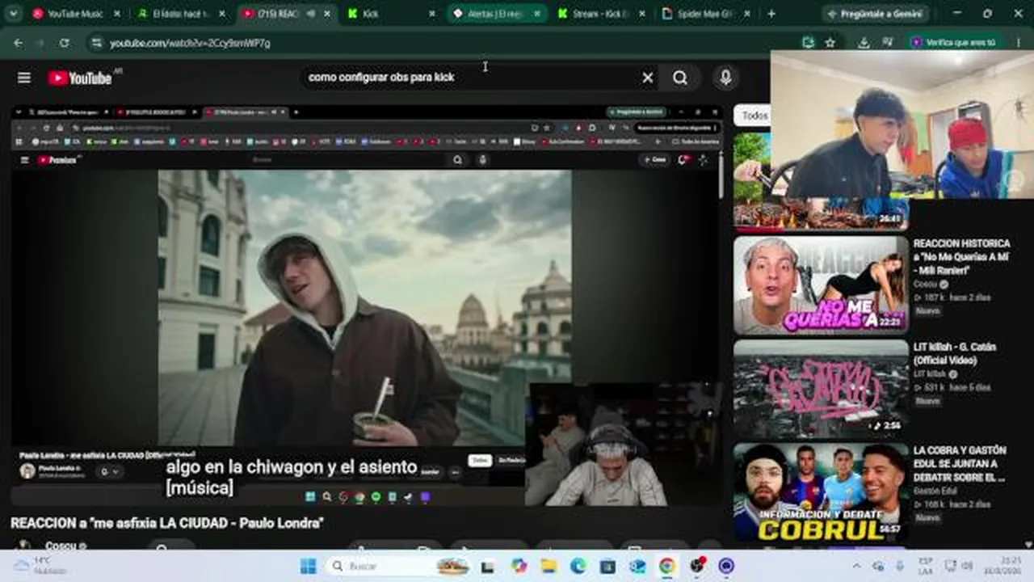Image resolution: width=1034 pixels, height=582 pixels.
Task: Select the 'Todos' filter chip
Action: tap(754, 116)
